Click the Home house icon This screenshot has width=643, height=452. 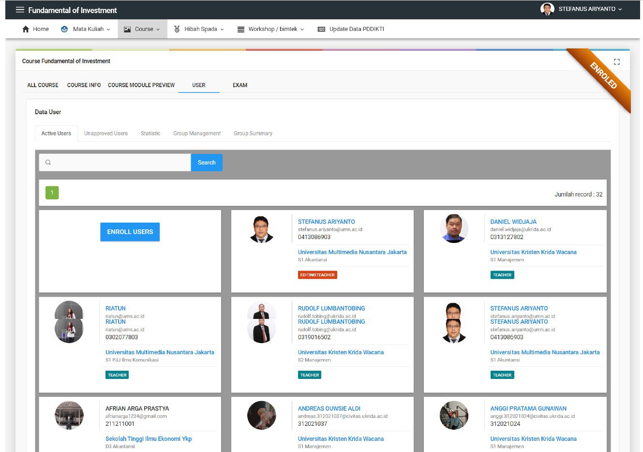pyautogui.click(x=26, y=29)
